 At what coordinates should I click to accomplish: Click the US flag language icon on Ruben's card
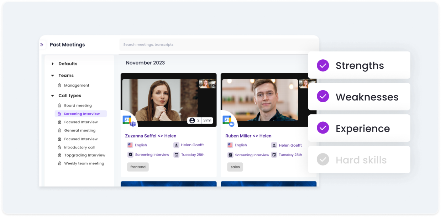(230, 145)
